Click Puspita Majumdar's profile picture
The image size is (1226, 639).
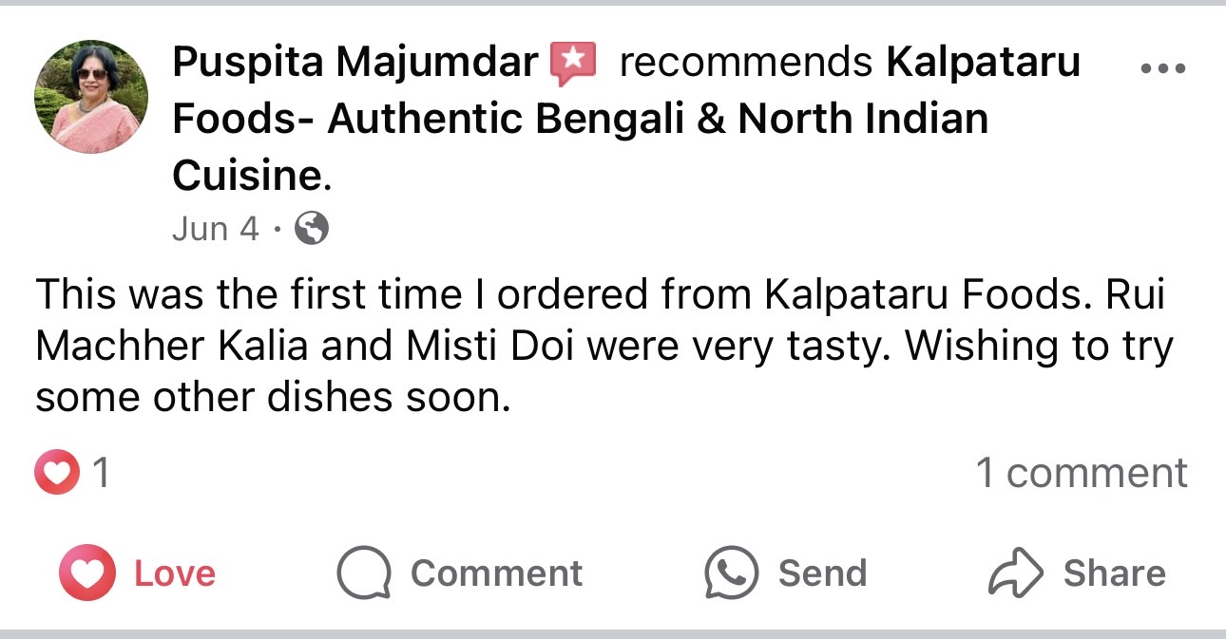click(91, 97)
